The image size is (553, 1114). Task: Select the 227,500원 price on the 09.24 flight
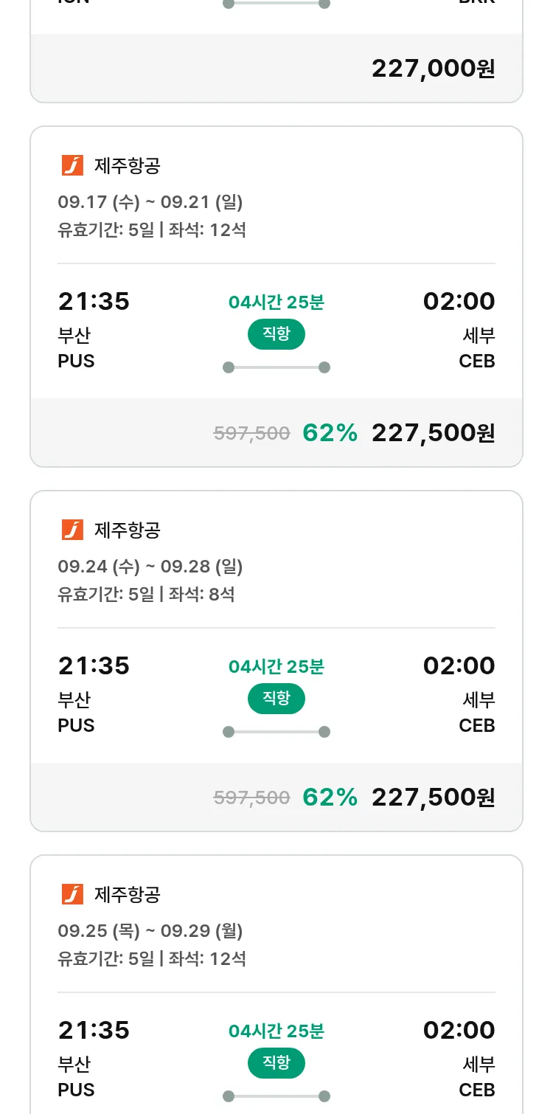433,798
